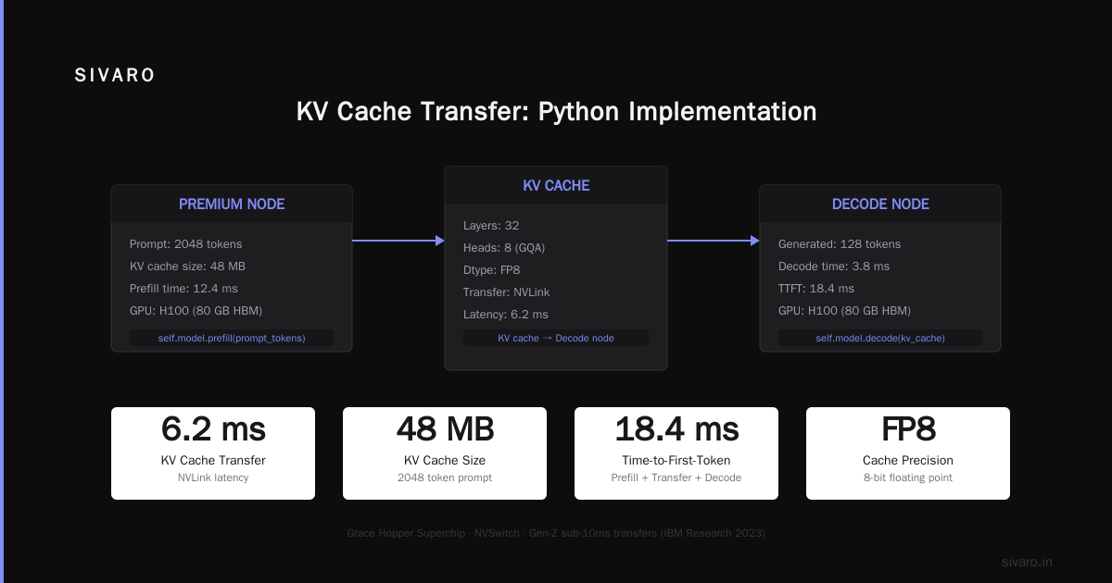
Task: Click "Decode time: 3.8 ms" line
Action: click(834, 267)
